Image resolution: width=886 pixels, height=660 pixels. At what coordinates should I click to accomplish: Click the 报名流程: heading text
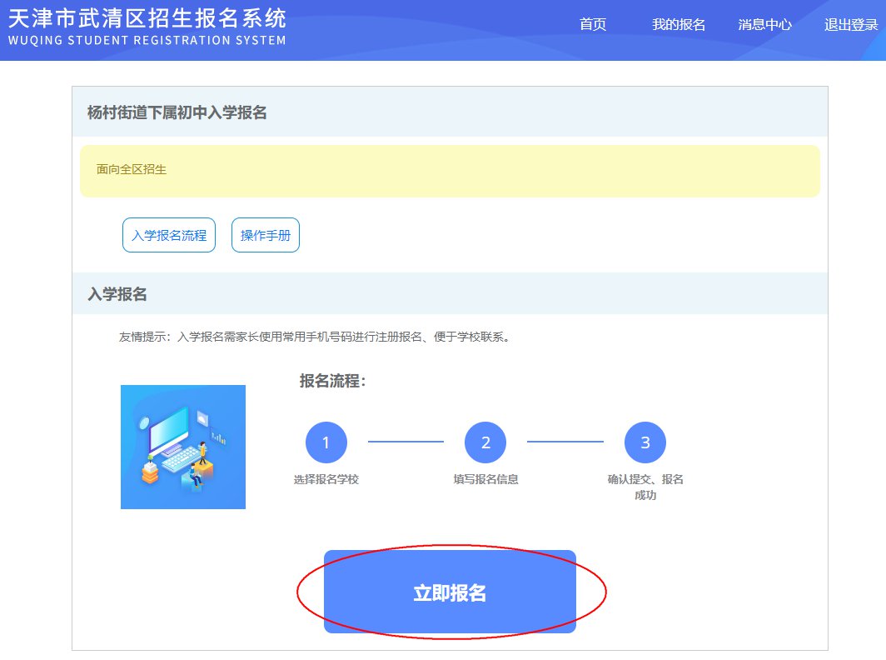[x=333, y=381]
